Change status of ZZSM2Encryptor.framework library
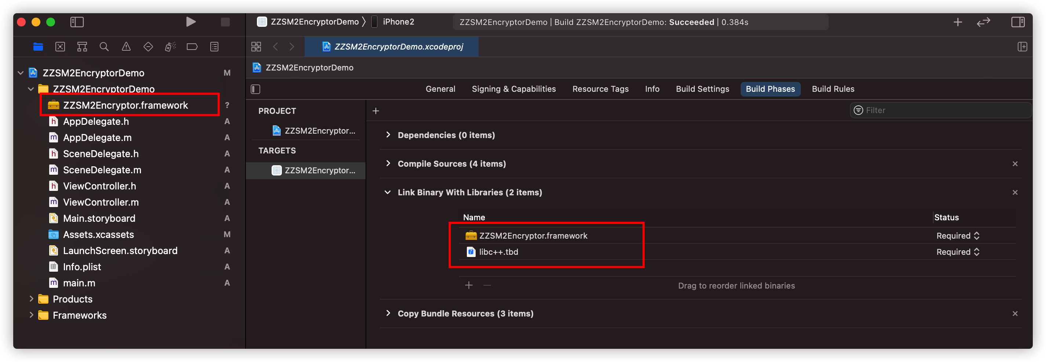 coord(958,236)
